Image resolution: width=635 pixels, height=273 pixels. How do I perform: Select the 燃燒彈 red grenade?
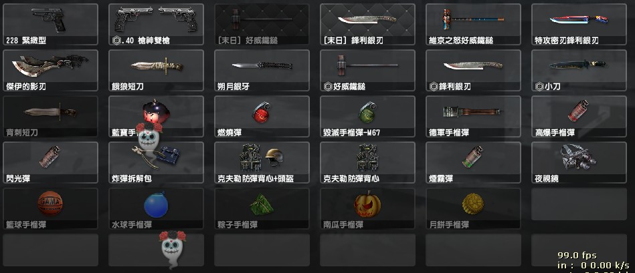coord(262,116)
